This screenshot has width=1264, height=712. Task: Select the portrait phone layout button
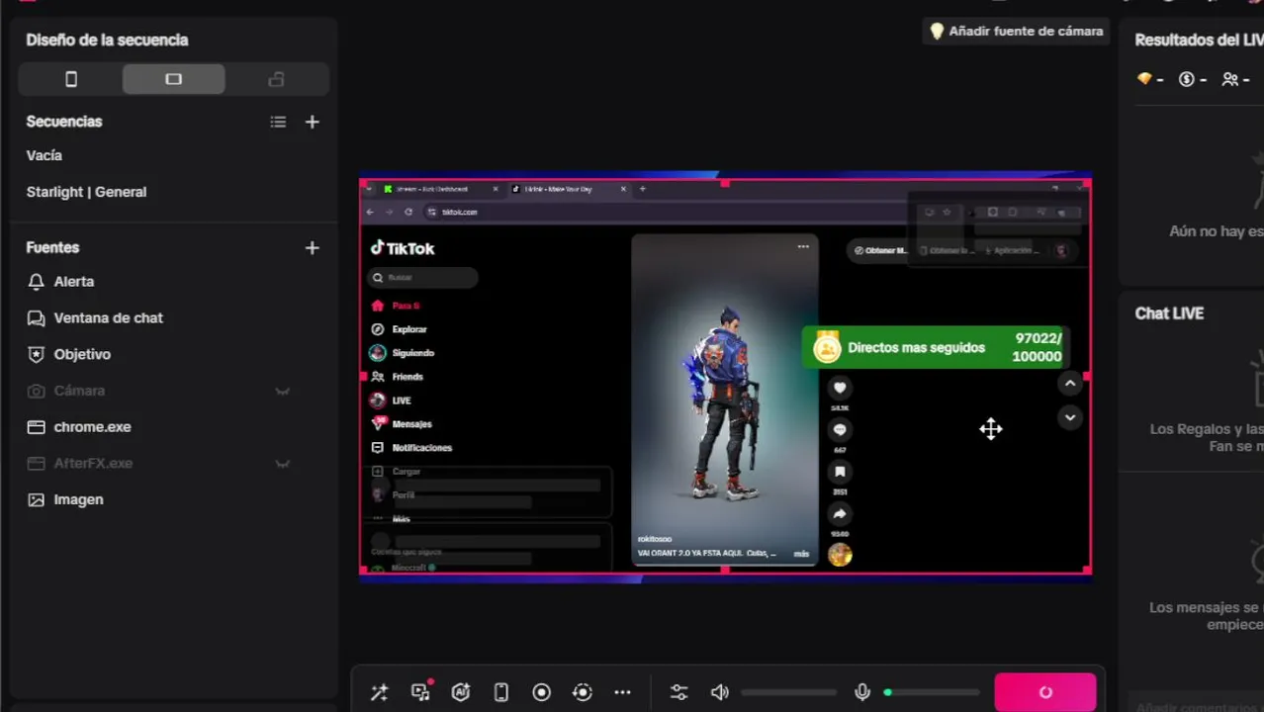[x=70, y=79]
